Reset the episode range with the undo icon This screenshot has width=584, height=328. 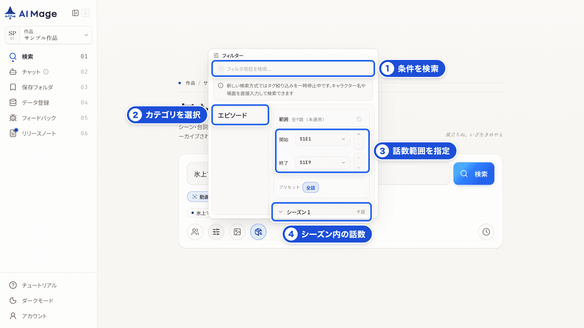point(359,119)
